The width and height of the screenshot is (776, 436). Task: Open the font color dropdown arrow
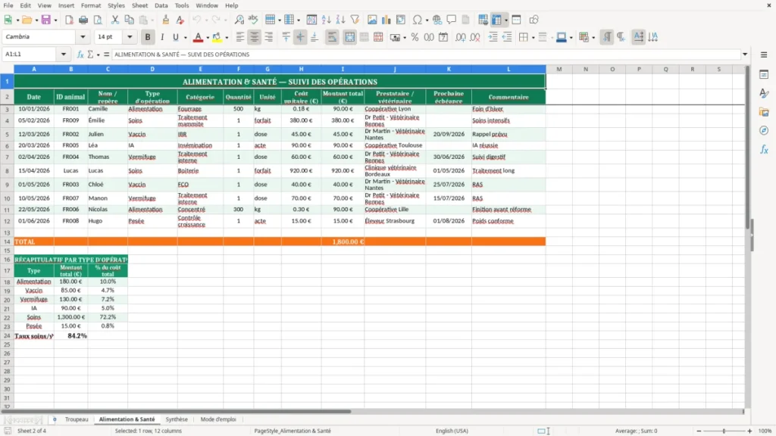point(208,38)
